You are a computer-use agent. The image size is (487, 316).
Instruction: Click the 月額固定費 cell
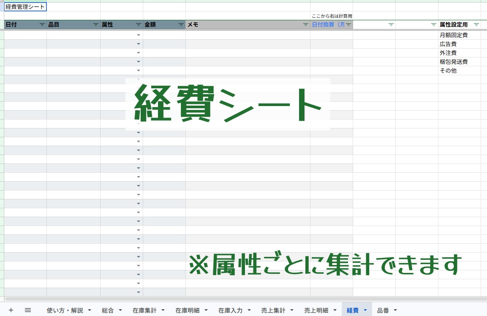pos(460,35)
